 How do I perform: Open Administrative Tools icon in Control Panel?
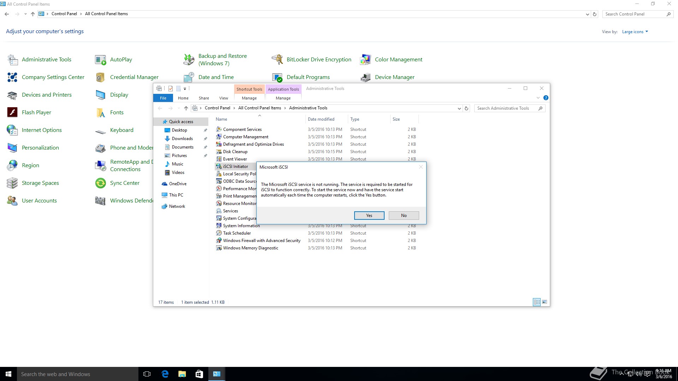[13, 60]
